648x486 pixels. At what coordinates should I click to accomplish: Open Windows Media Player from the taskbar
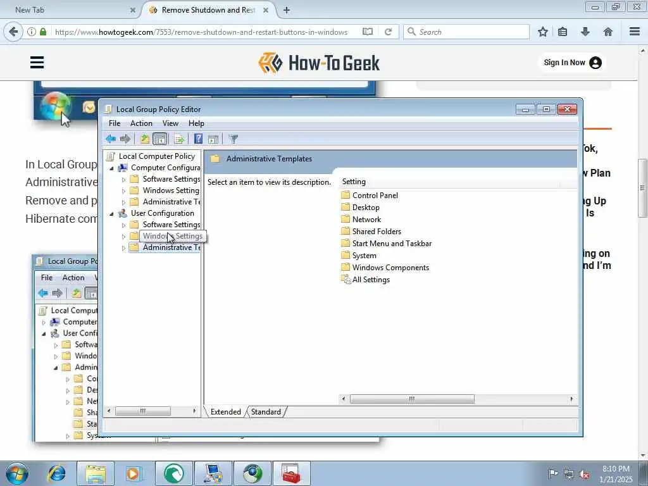click(x=134, y=473)
